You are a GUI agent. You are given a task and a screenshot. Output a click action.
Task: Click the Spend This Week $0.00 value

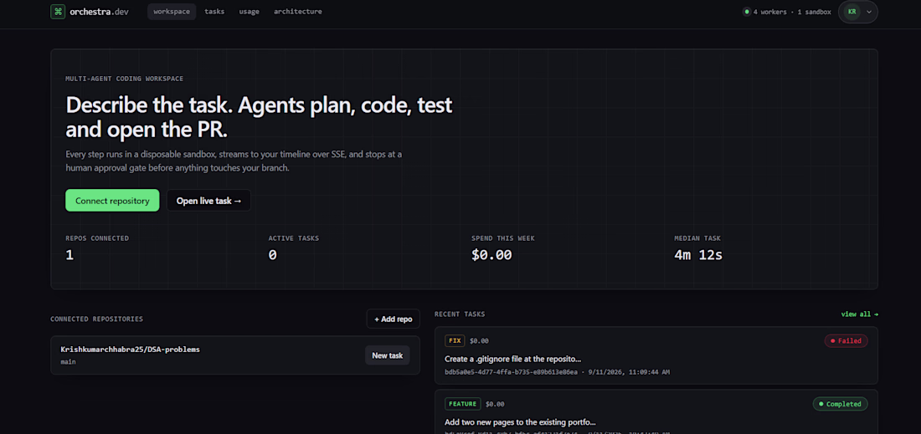tap(491, 255)
